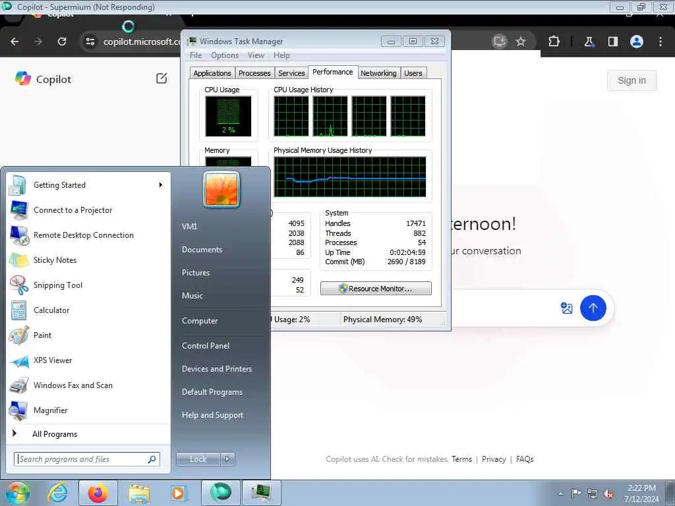Image resolution: width=675 pixels, height=506 pixels.
Task: Open the Task Manager Help menu
Action: pos(281,55)
